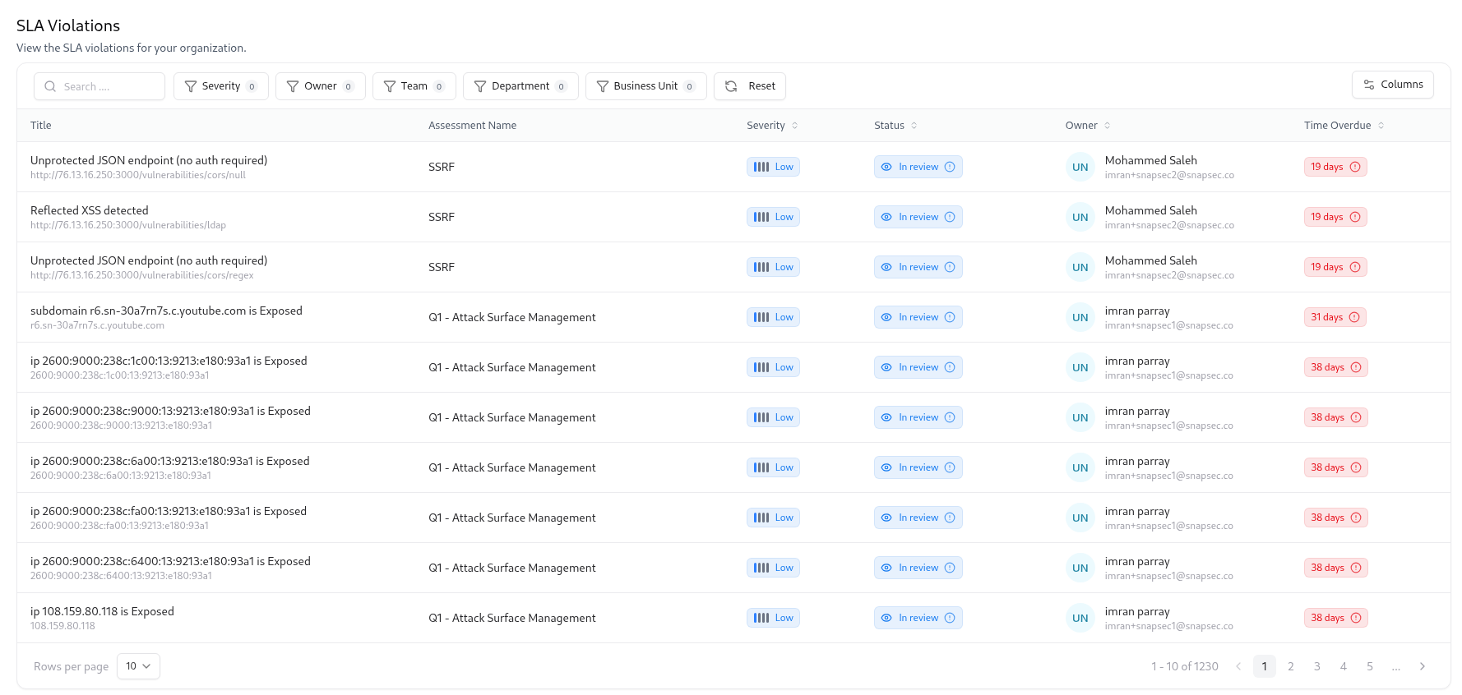Click the sort icon beside Status header
The width and height of the screenshot is (1462, 695).
[x=914, y=126]
